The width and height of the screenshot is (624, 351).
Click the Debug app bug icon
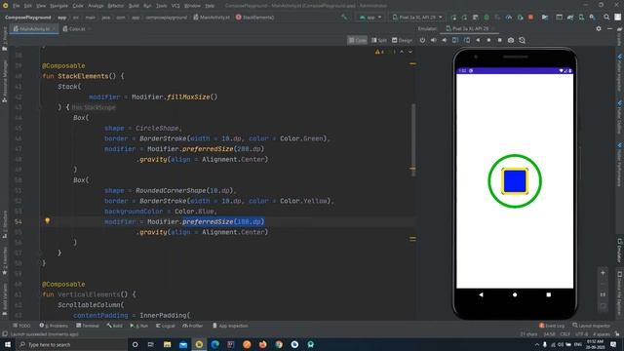click(x=487, y=18)
